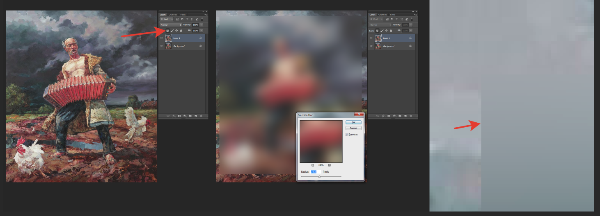Select Background layer thumbnail in the blurred painting's panel
This screenshot has width=600, height=216.
point(378,46)
